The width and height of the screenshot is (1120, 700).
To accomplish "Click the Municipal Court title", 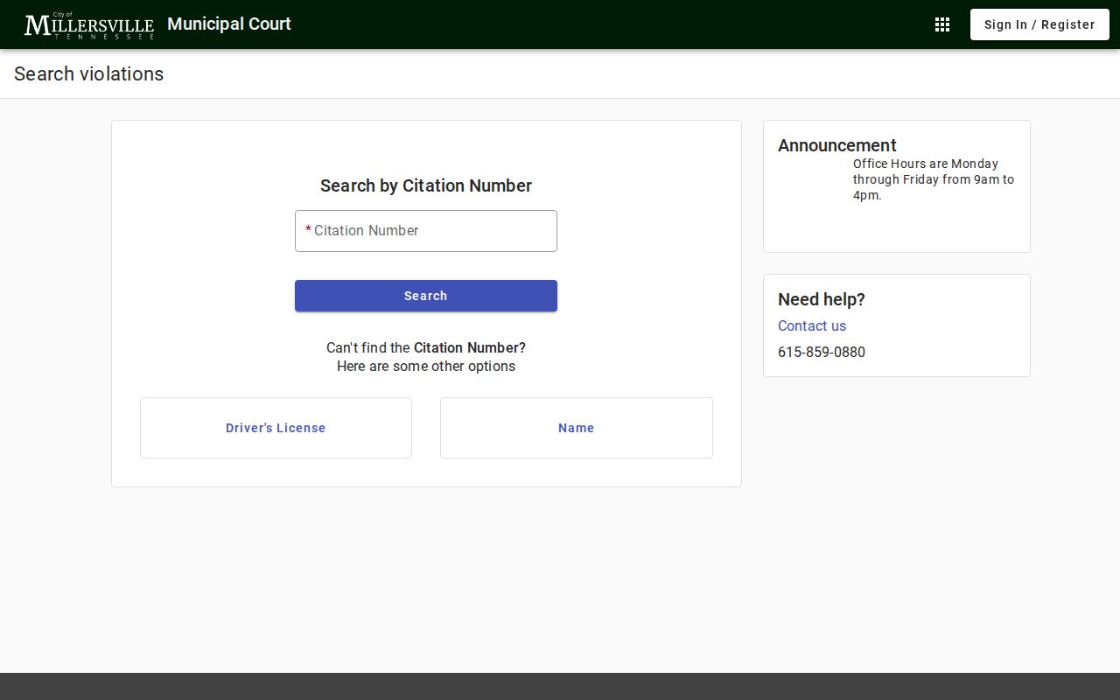I will pos(229,24).
